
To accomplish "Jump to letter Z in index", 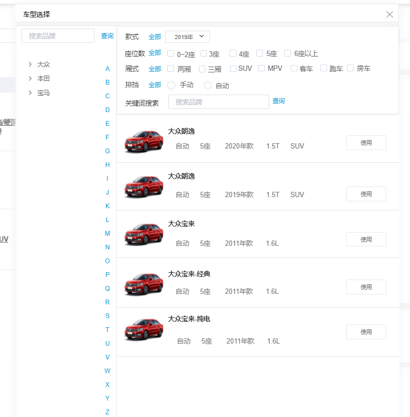I will (x=107, y=412).
